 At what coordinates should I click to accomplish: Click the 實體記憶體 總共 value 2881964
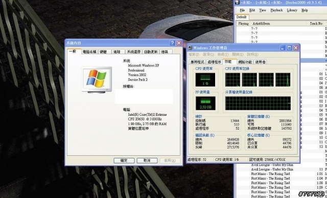tap(286, 121)
